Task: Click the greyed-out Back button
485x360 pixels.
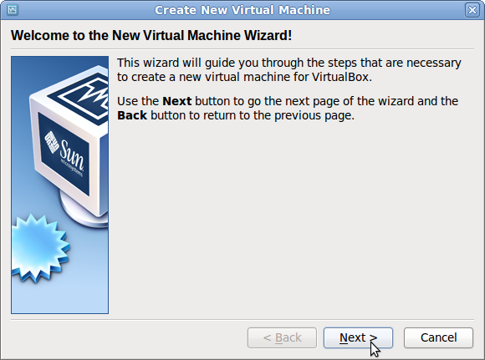Action: [x=282, y=337]
